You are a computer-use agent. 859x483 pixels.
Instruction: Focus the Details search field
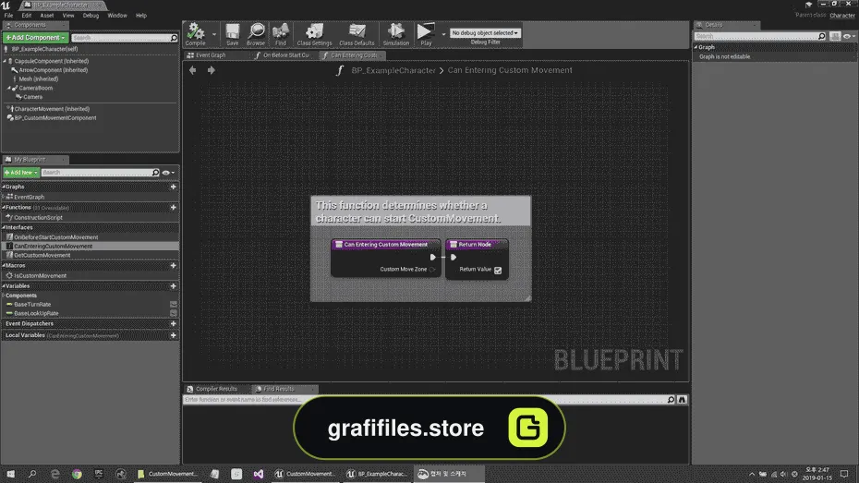(x=760, y=36)
